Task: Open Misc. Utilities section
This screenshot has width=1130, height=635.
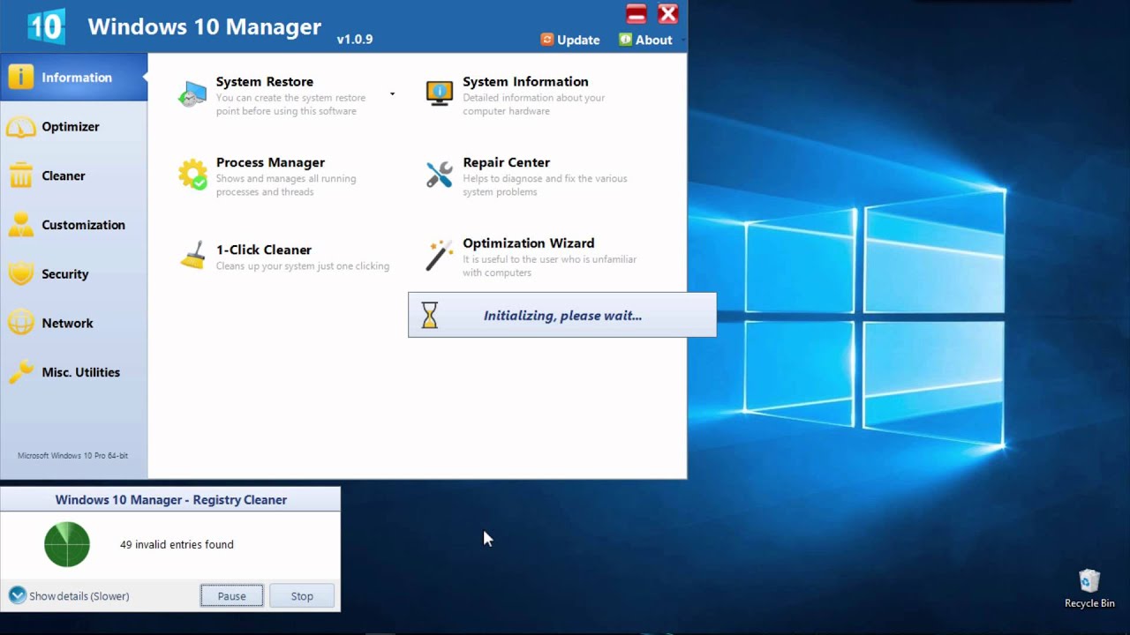Action: 80,372
